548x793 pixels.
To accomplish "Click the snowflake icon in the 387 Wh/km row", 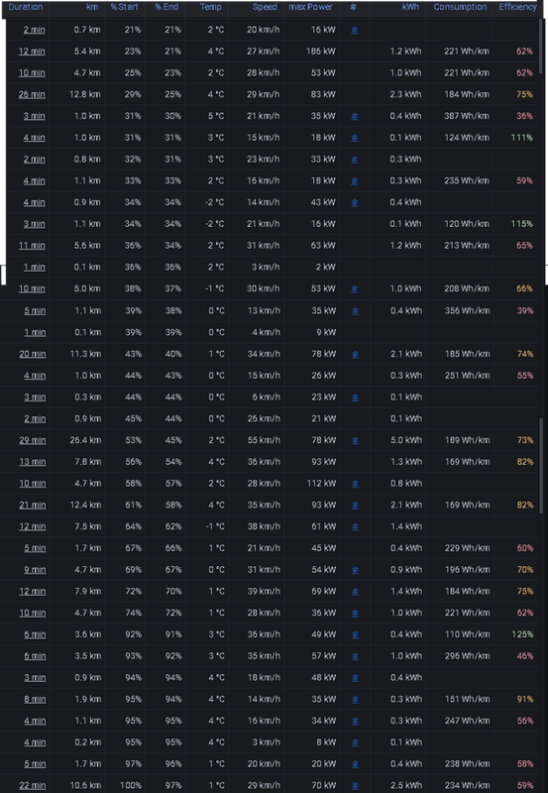I will (355, 116).
